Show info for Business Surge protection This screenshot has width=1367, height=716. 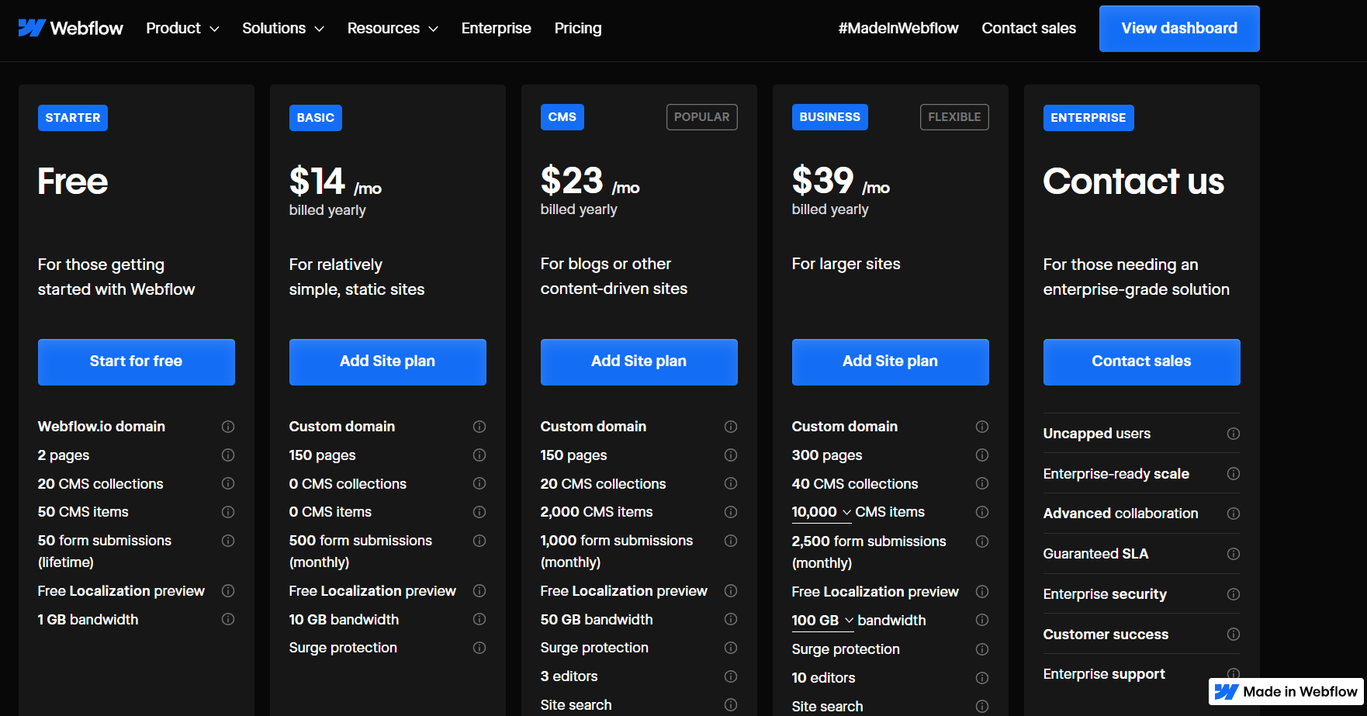tap(982, 649)
